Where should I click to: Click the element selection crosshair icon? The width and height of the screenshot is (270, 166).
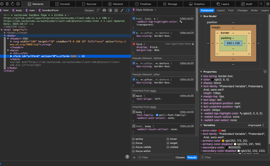click(x=2, y=4)
